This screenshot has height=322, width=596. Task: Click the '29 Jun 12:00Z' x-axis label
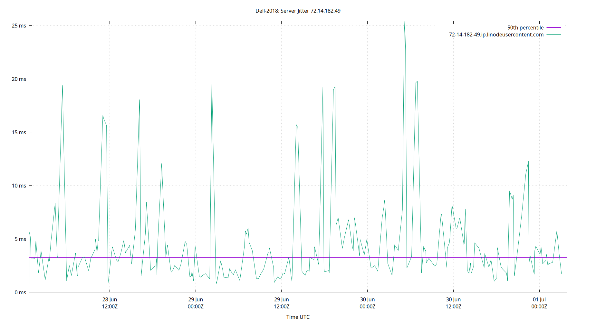coord(282,303)
